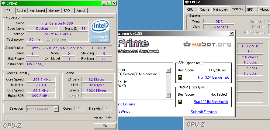The height and width of the screenshot is (130, 270).
Task: Click Multiplier value x 13.0
Action: 41,85
